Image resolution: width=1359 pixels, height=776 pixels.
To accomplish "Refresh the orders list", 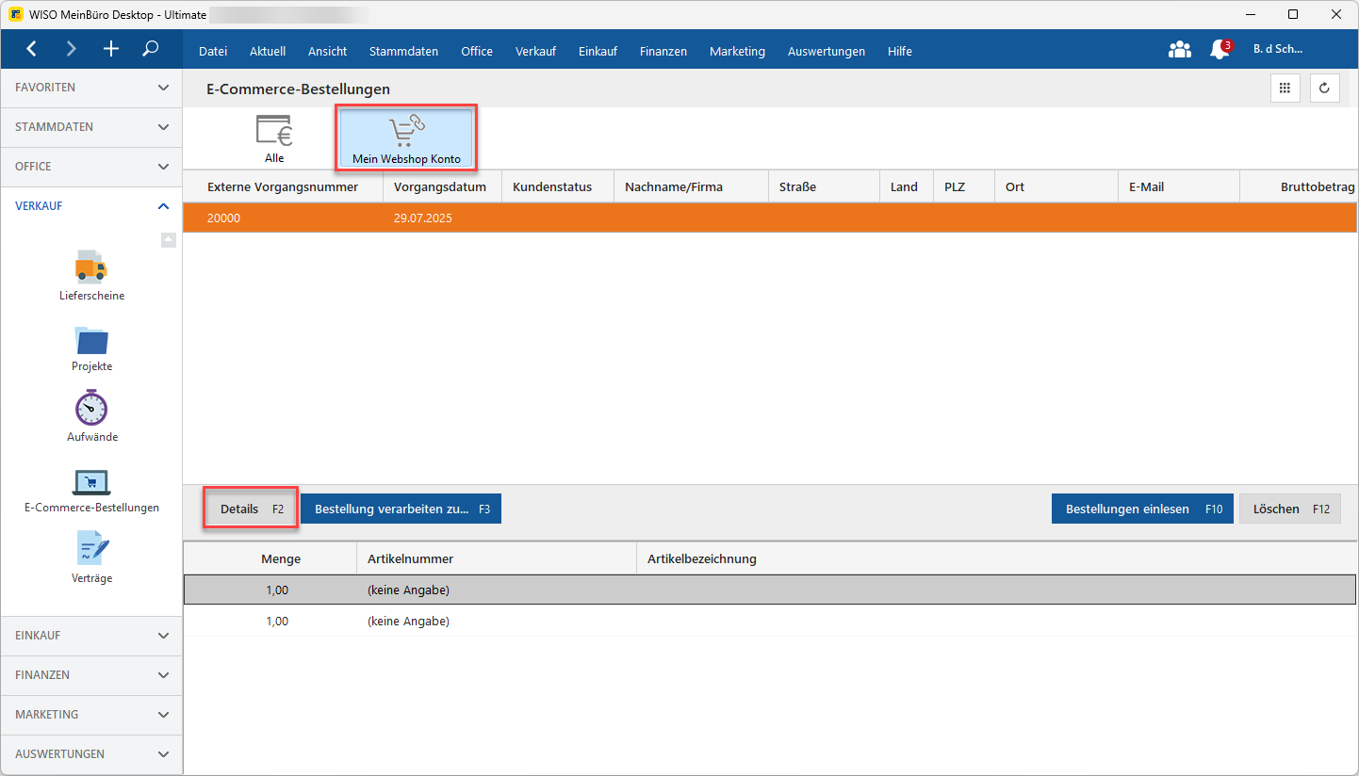I will click(1324, 88).
